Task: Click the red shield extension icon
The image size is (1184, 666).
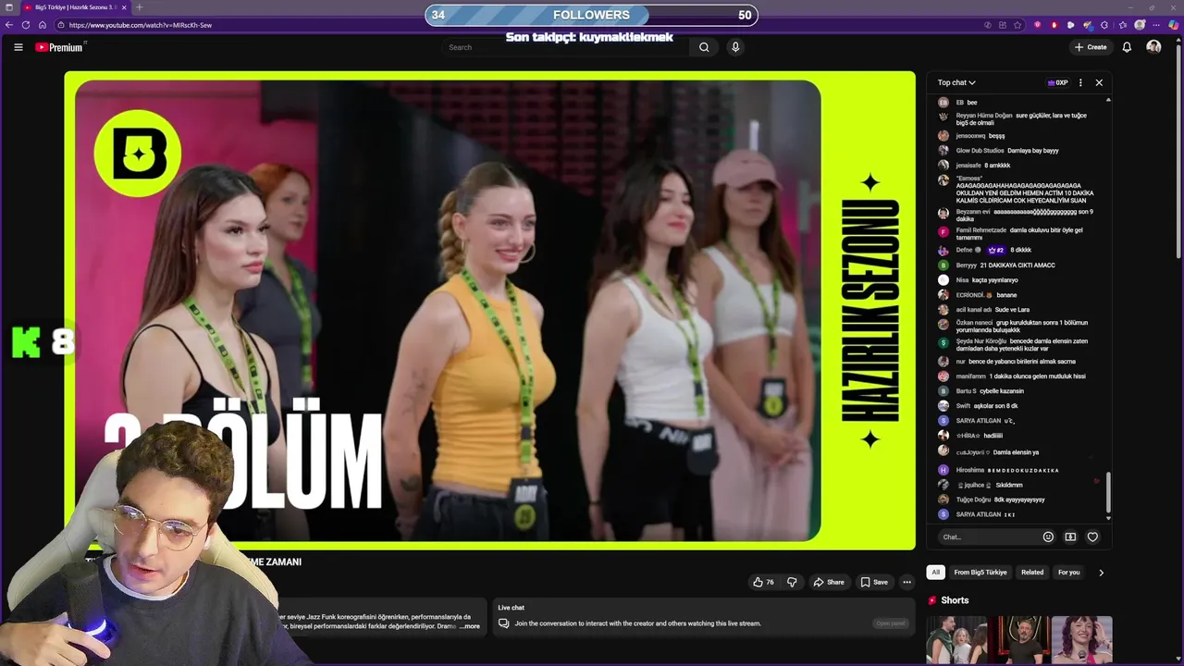Action: [1037, 25]
